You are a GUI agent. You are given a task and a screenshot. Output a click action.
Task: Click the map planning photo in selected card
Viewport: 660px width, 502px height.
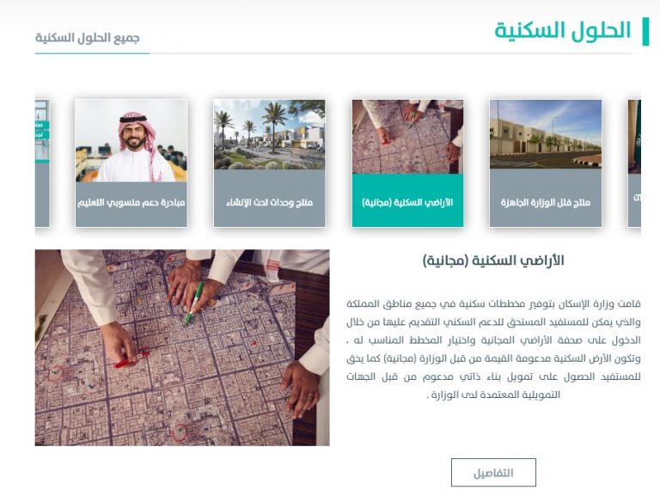click(x=407, y=137)
